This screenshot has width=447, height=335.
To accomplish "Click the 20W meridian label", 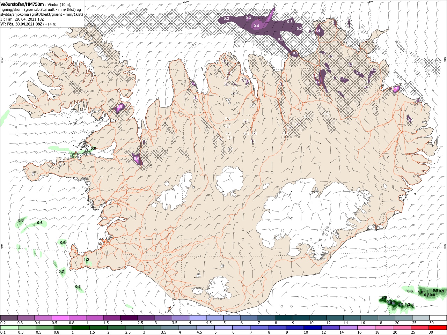I will [186, 2].
